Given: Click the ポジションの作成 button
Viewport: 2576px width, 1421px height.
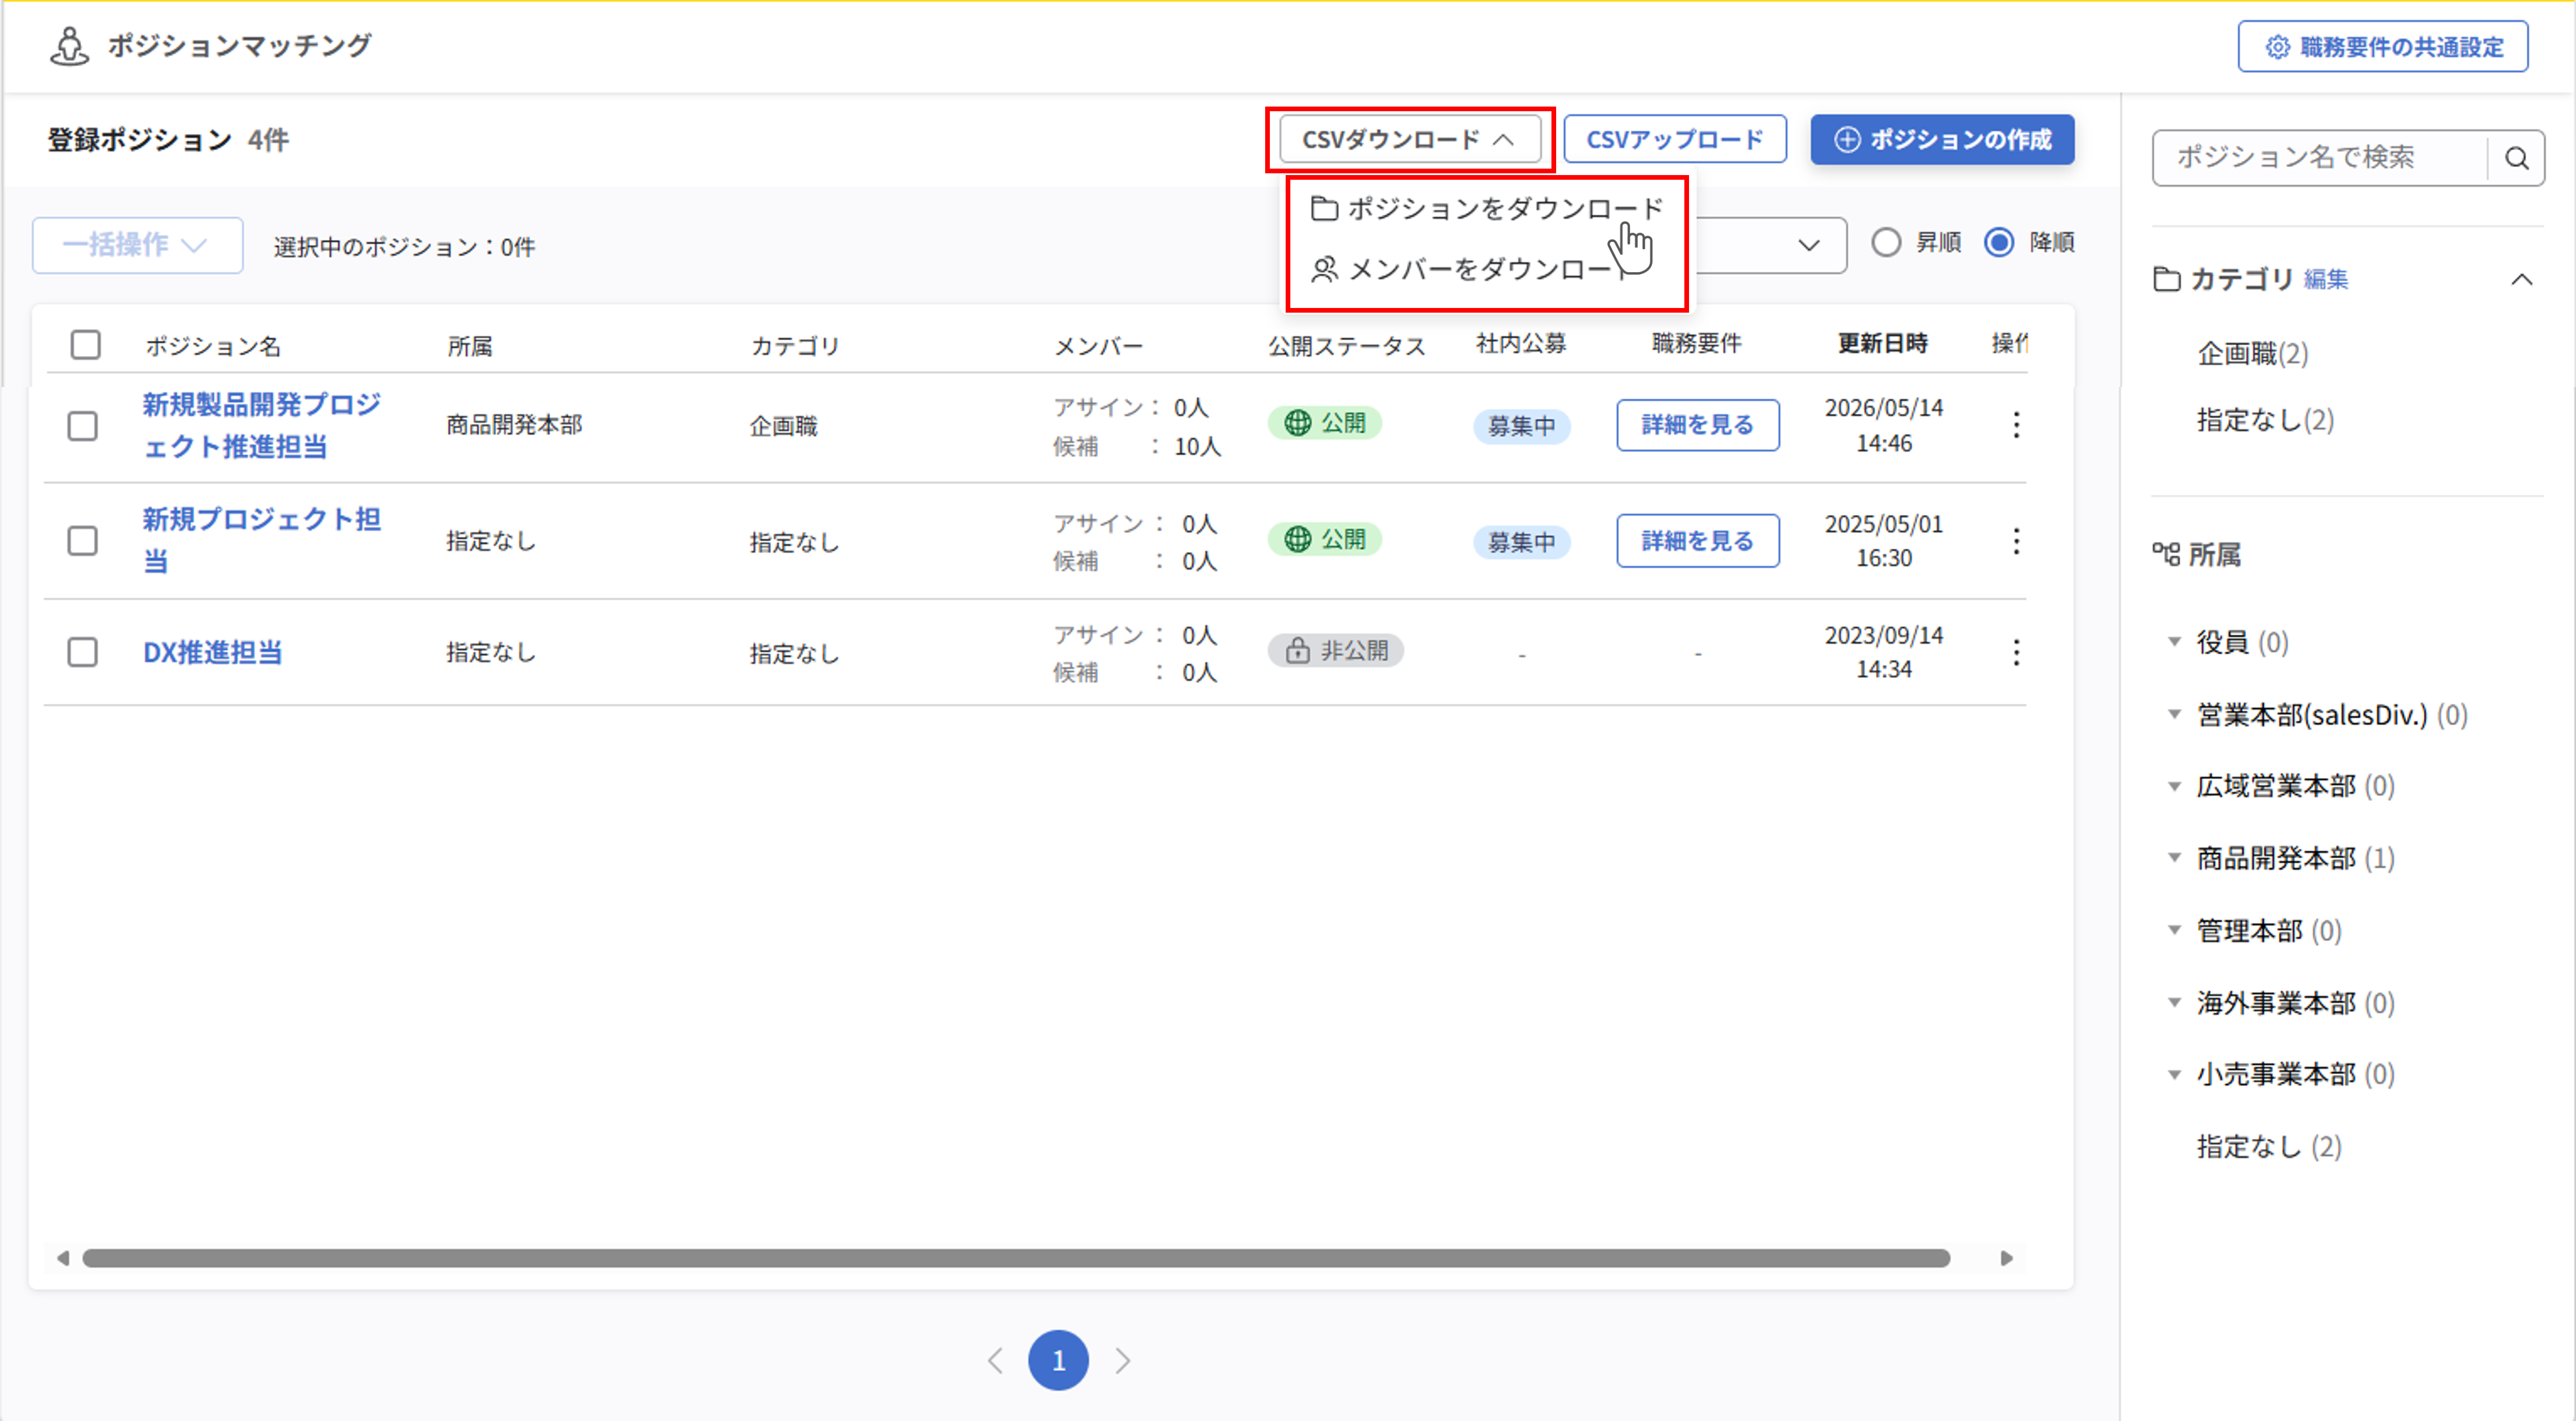Looking at the screenshot, I should (x=1942, y=139).
